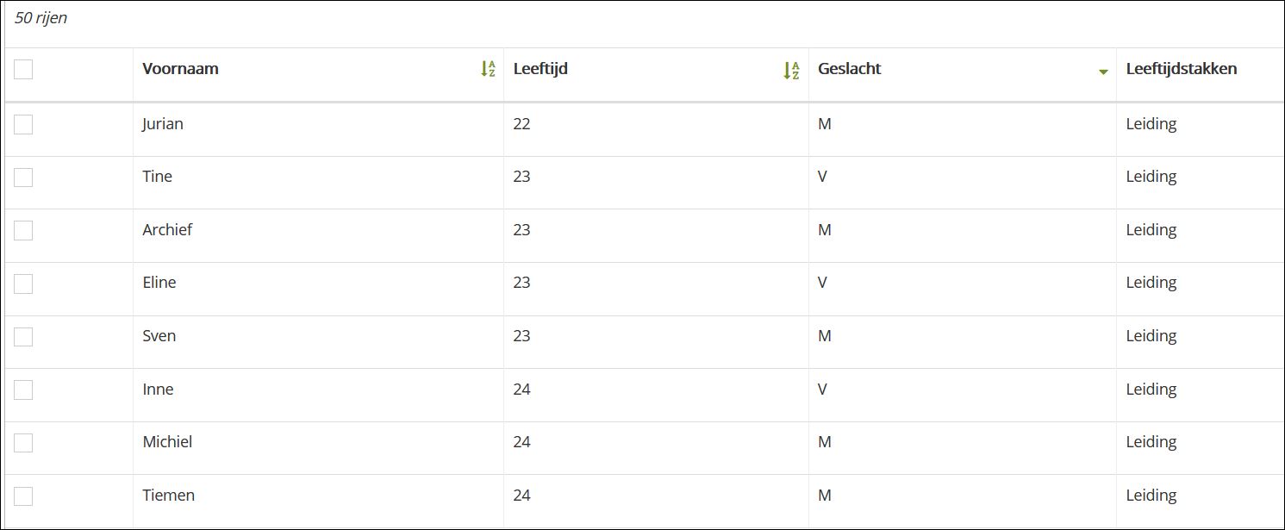
Task: Sort the Voornaam column A to Z
Action: pos(488,70)
